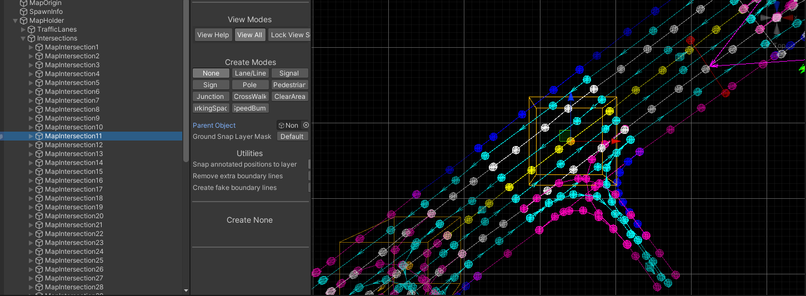This screenshot has width=806, height=296.
Task: Select the MapIntersection23 row
Action: 91,243
